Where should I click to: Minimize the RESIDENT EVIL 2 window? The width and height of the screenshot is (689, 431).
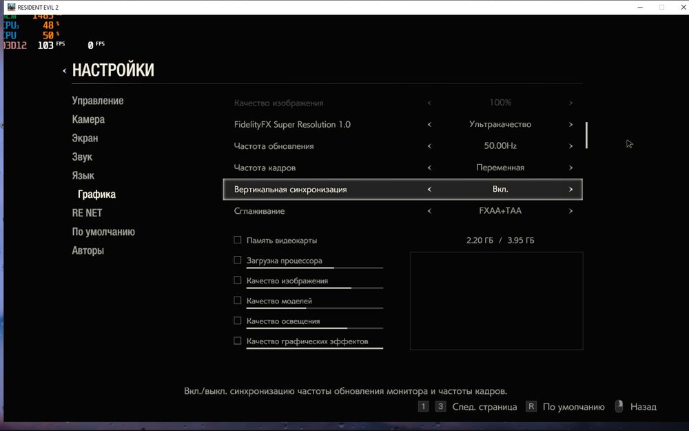click(x=640, y=7)
